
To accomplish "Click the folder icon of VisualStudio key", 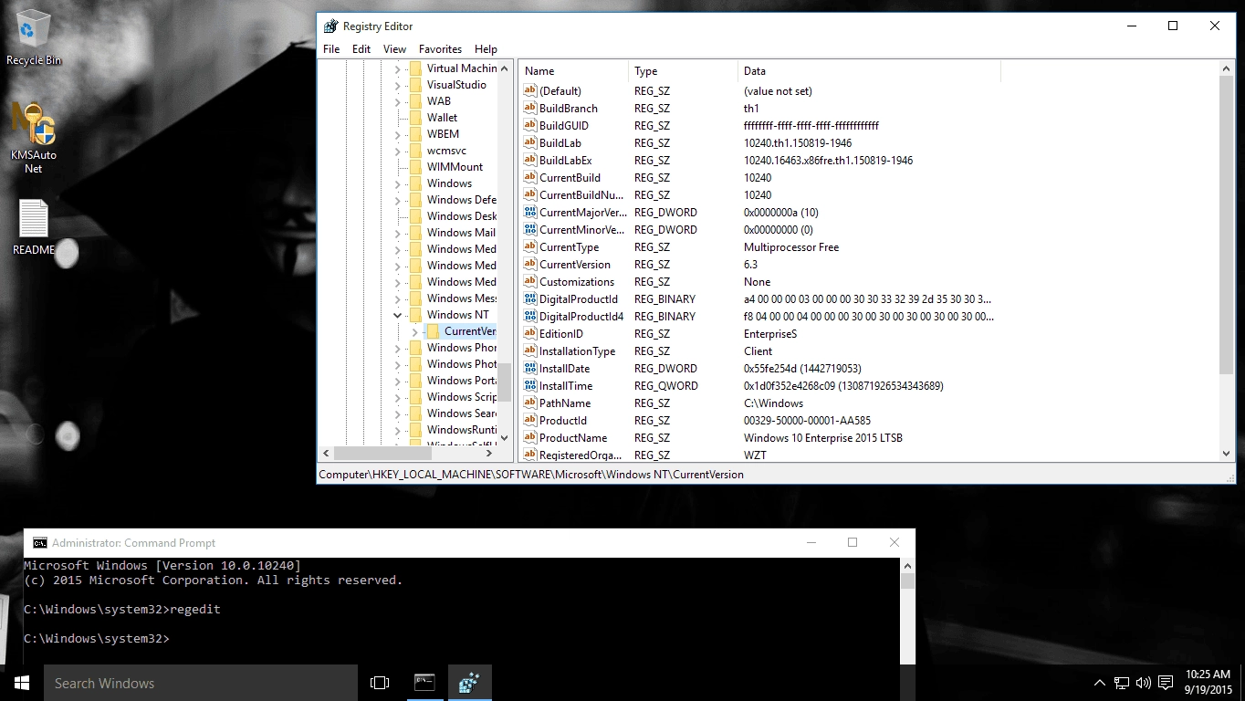I will pos(415,84).
